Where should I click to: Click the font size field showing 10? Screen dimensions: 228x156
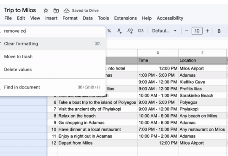coord(197,31)
